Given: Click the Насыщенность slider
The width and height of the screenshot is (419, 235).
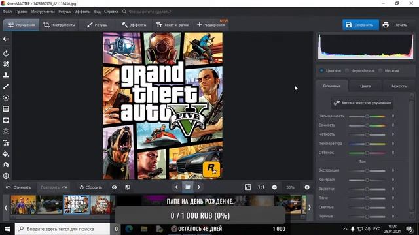Looking at the screenshot, I should point(367,116).
